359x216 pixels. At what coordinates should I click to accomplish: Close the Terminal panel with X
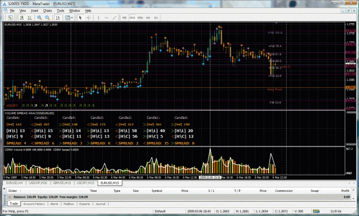pyautogui.click(x=4, y=188)
